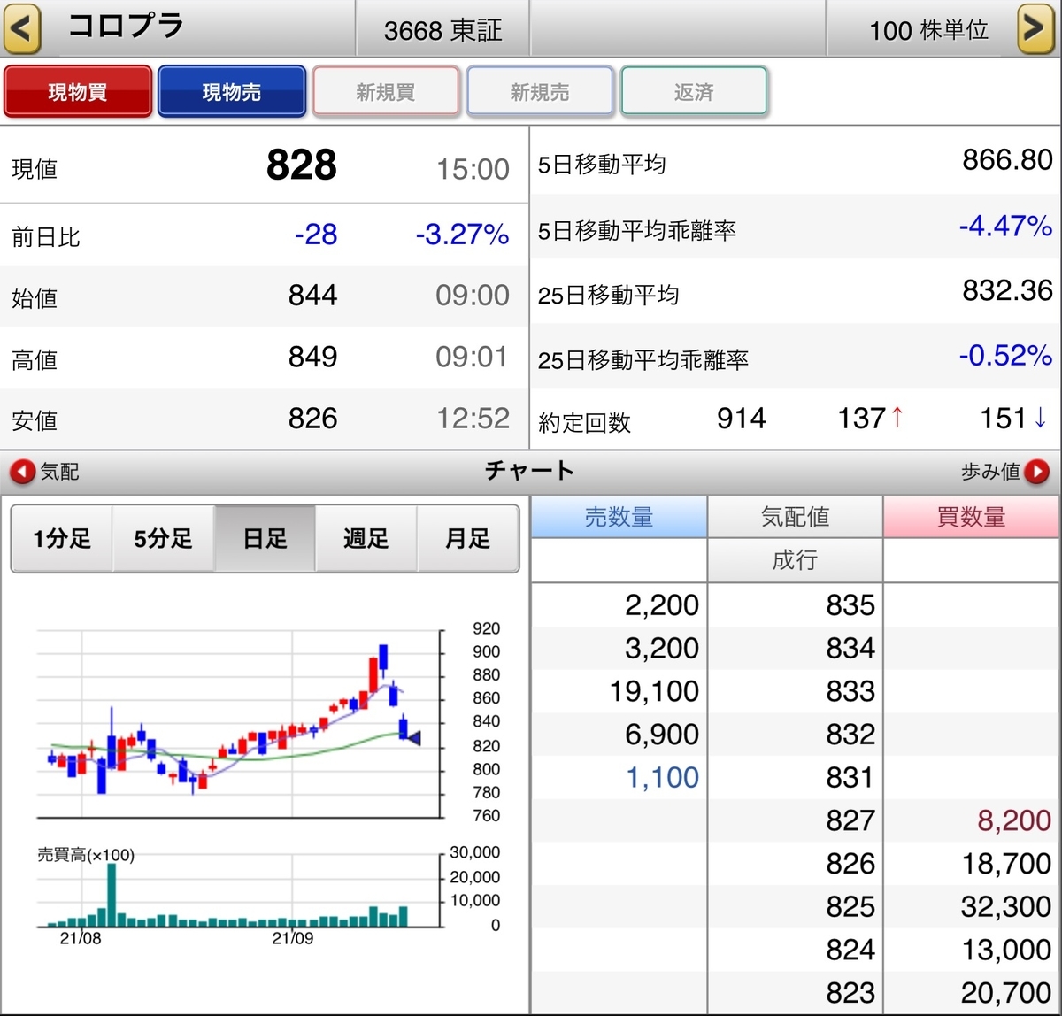This screenshot has width=1062, height=1016.
Task: Tap sell quantity 6,900
Action: coord(662,735)
